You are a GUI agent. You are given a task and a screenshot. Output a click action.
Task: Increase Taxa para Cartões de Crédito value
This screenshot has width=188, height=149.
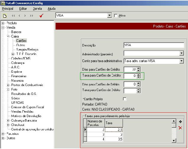point(138,74)
